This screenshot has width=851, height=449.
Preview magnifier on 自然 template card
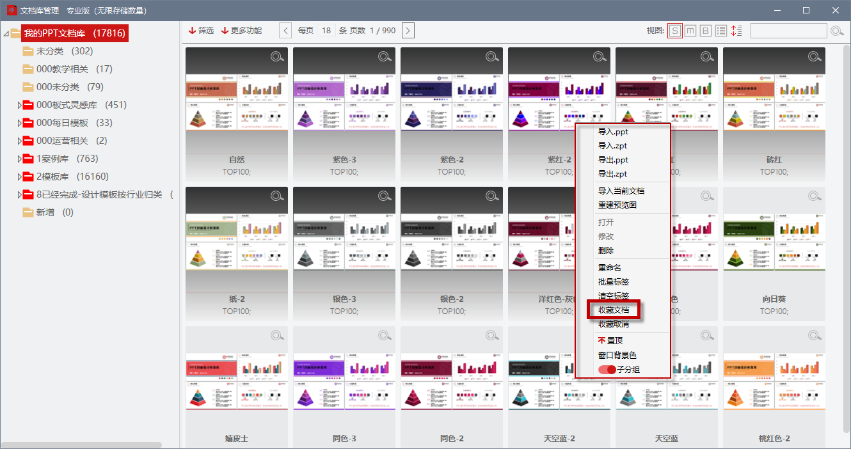[277, 57]
